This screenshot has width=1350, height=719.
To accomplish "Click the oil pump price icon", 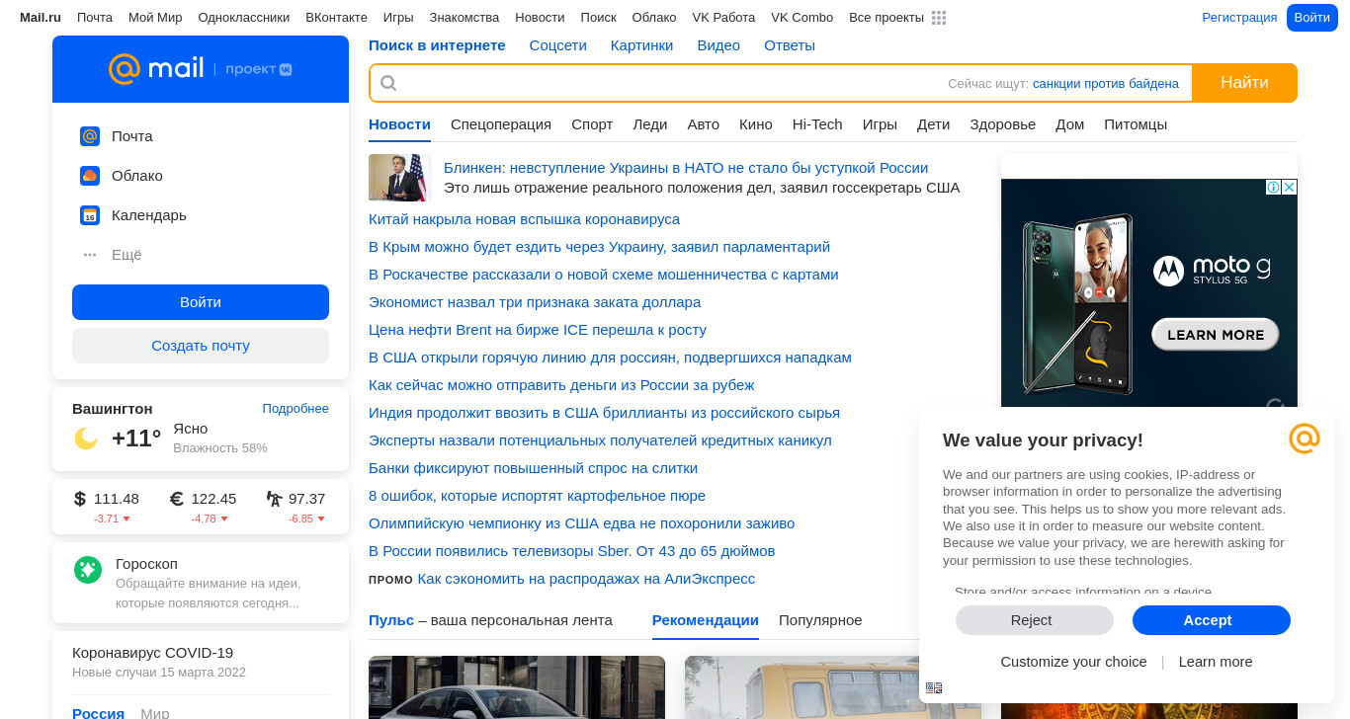I will (275, 499).
